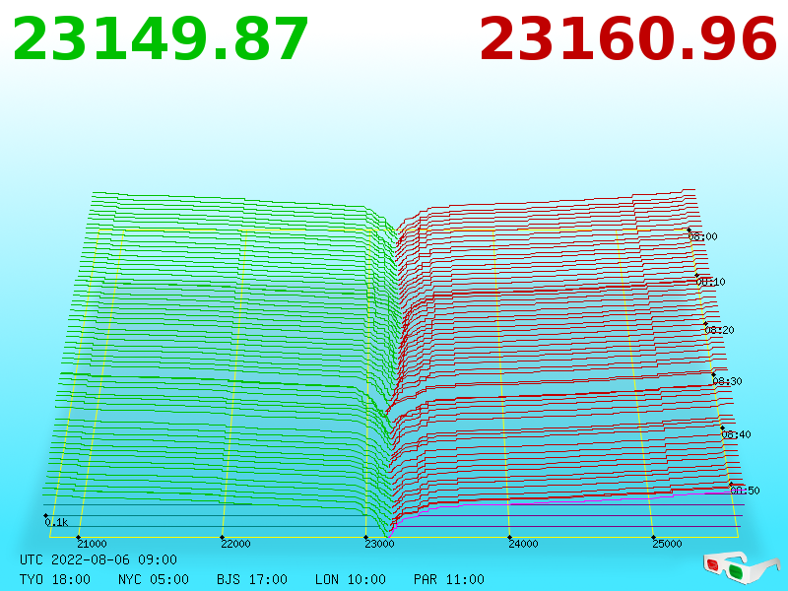
Task: Click the 21000 price axis label
Action: [x=92, y=544]
